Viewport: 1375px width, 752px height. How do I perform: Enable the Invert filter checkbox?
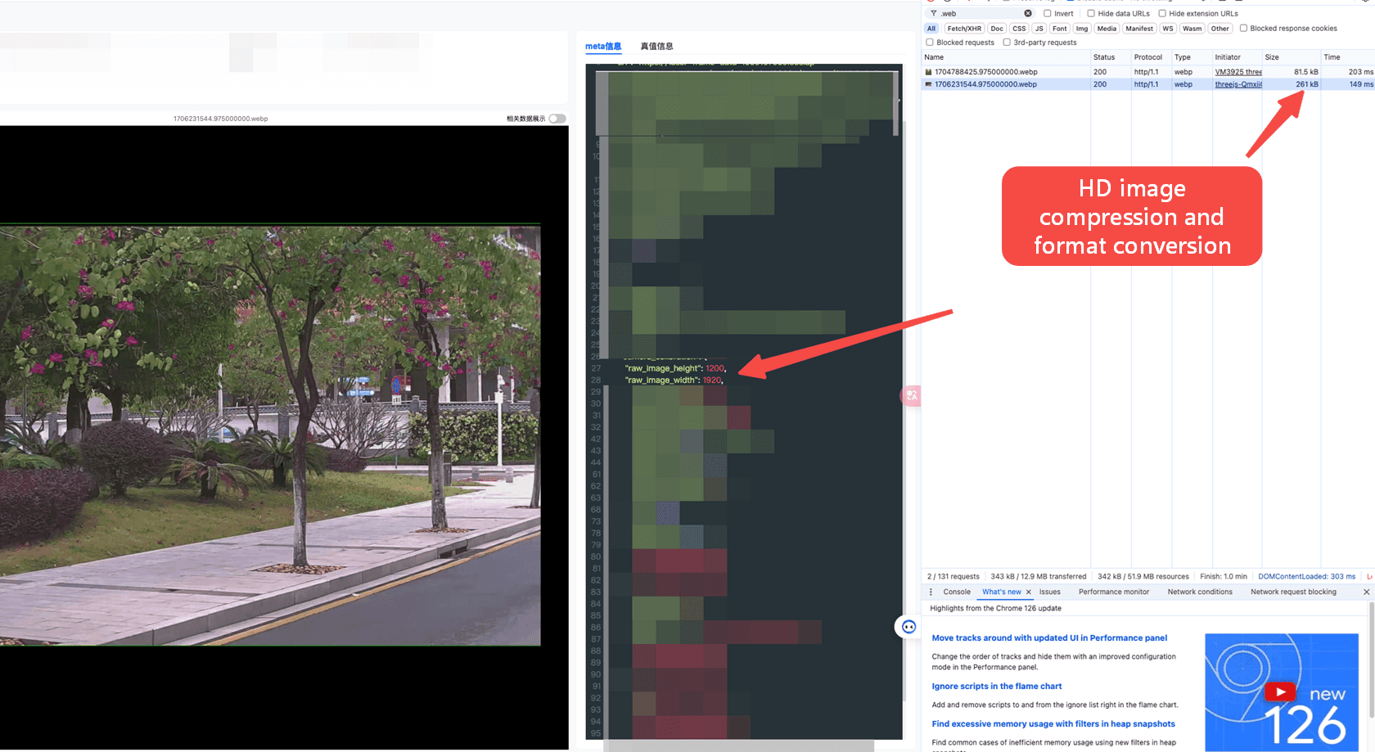(x=1048, y=14)
